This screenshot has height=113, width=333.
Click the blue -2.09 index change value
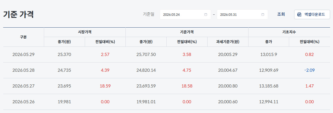[x=309, y=70]
